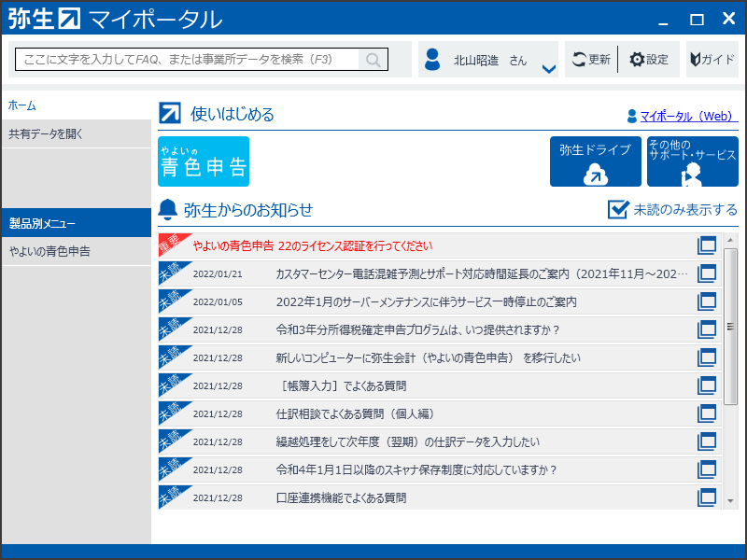Open window icon for サーバーメンテナンス notice

707,301
